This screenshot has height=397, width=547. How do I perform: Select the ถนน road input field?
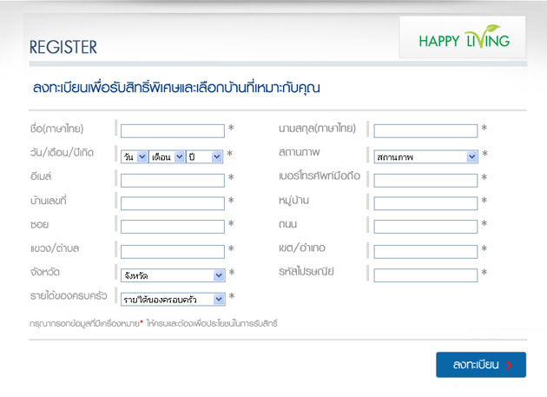click(425, 227)
